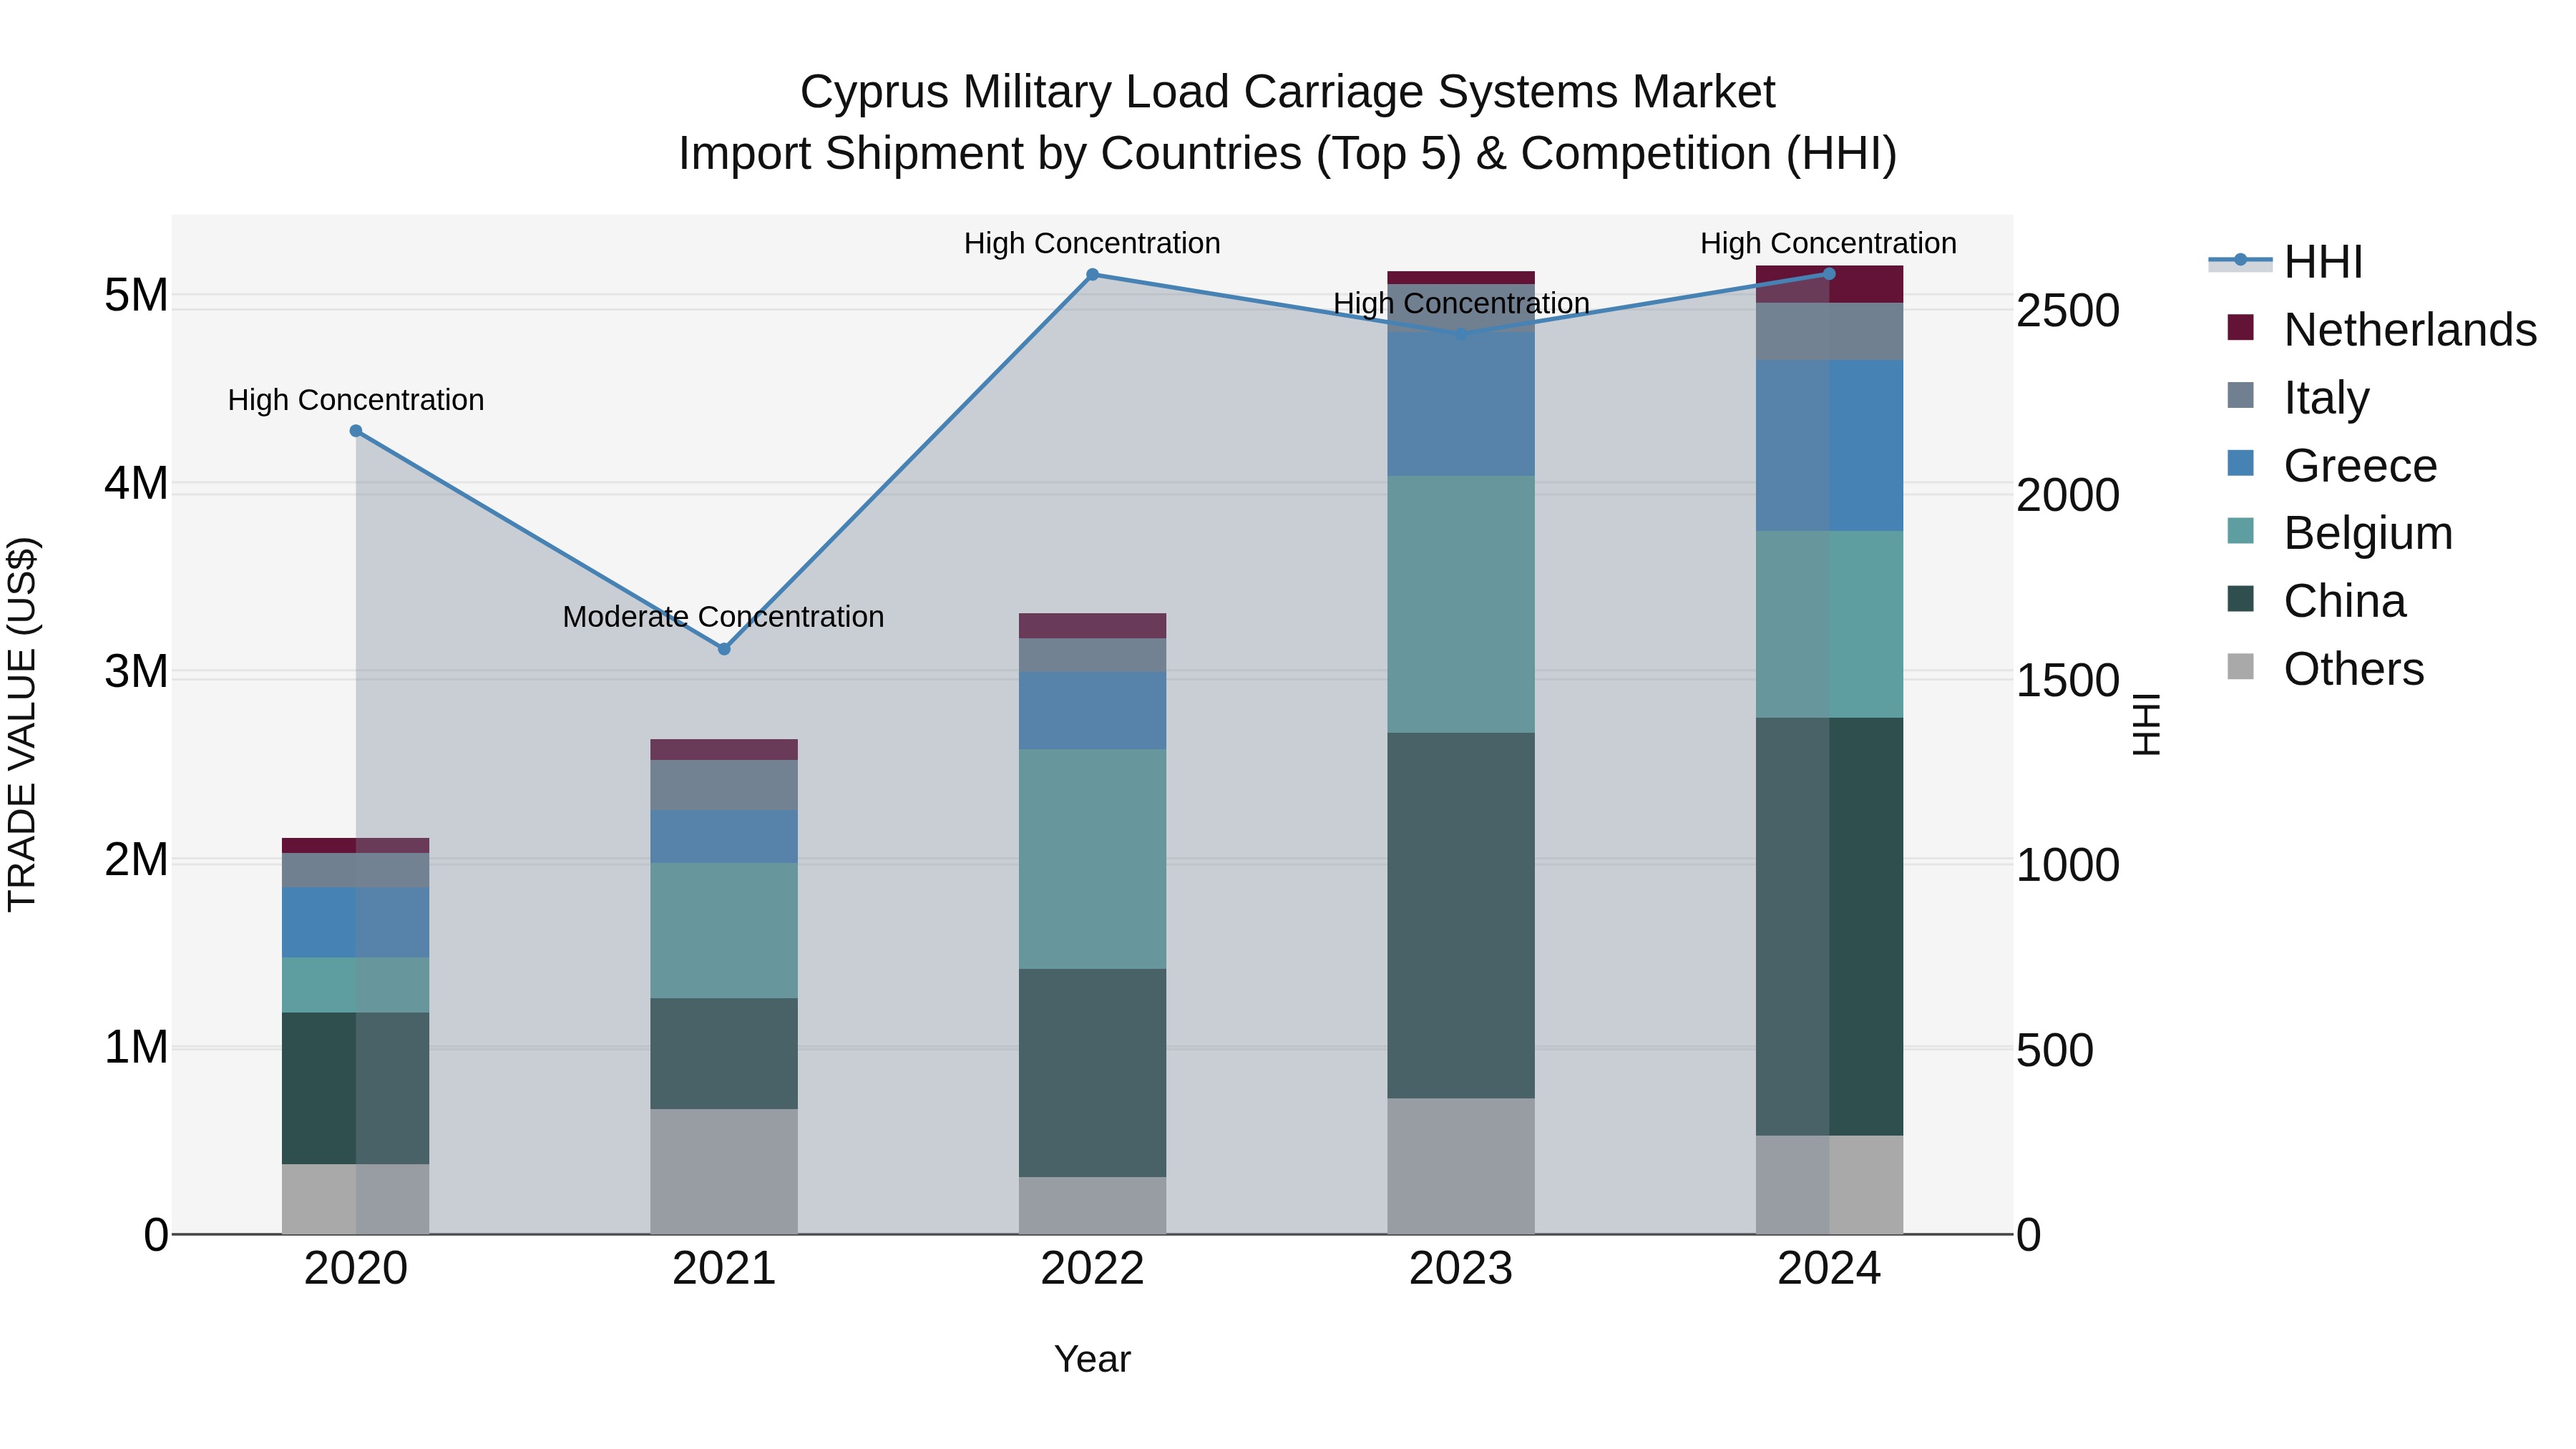The height and width of the screenshot is (1449, 2576).
Task: Select the Belgium segment in the 2022 bar
Action: click(1092, 859)
